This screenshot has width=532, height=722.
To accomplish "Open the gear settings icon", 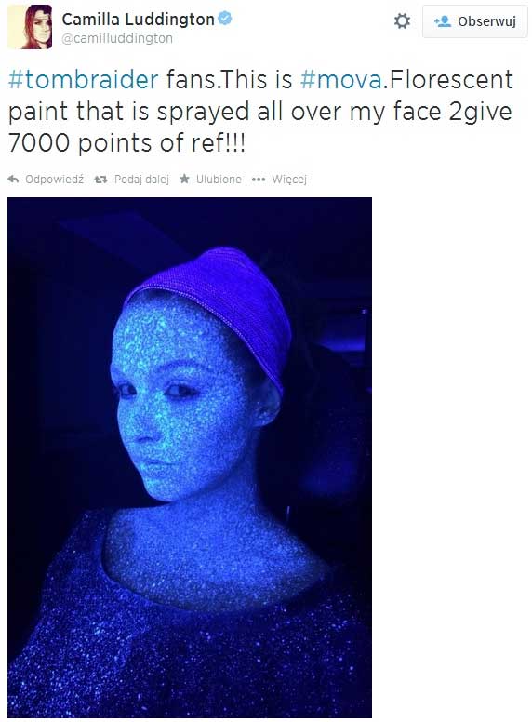I will click(402, 21).
